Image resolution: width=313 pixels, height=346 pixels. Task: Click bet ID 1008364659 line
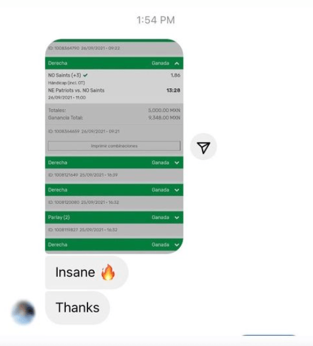point(84,131)
